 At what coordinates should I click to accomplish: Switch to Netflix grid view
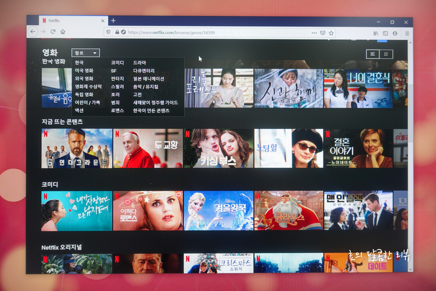386,54
